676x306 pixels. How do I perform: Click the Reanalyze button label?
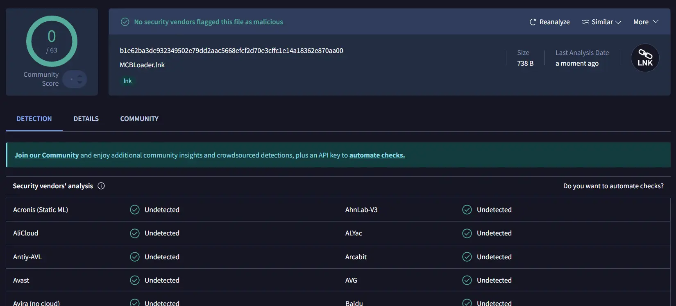554,22
